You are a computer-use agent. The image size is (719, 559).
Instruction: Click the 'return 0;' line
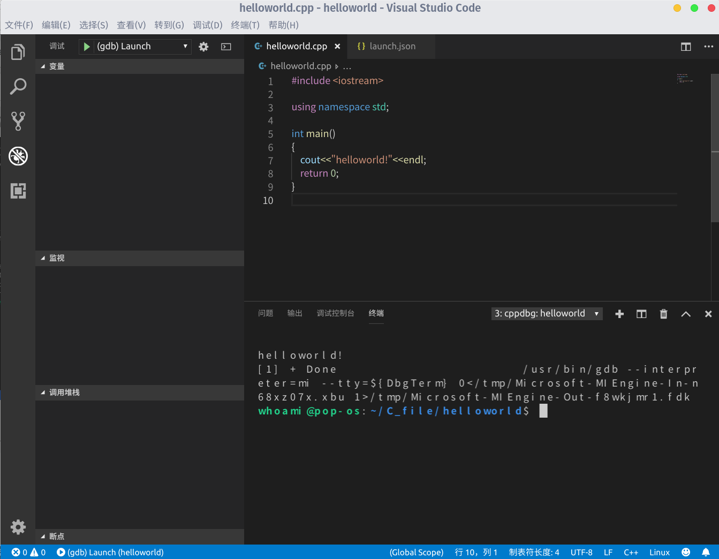319,173
